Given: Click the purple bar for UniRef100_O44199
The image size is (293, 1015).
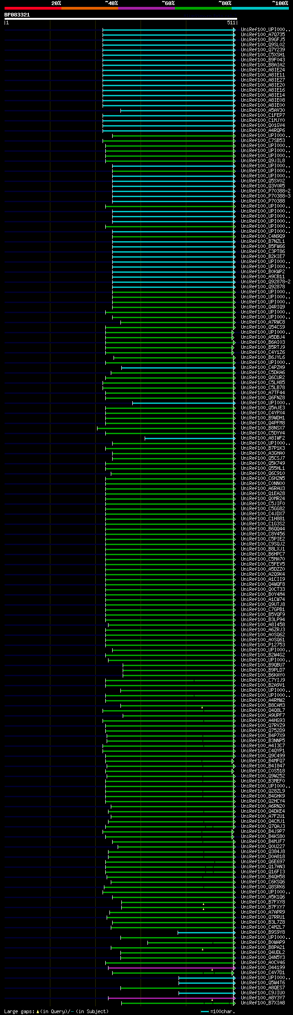Looking at the screenshot, I should coord(172,967).
